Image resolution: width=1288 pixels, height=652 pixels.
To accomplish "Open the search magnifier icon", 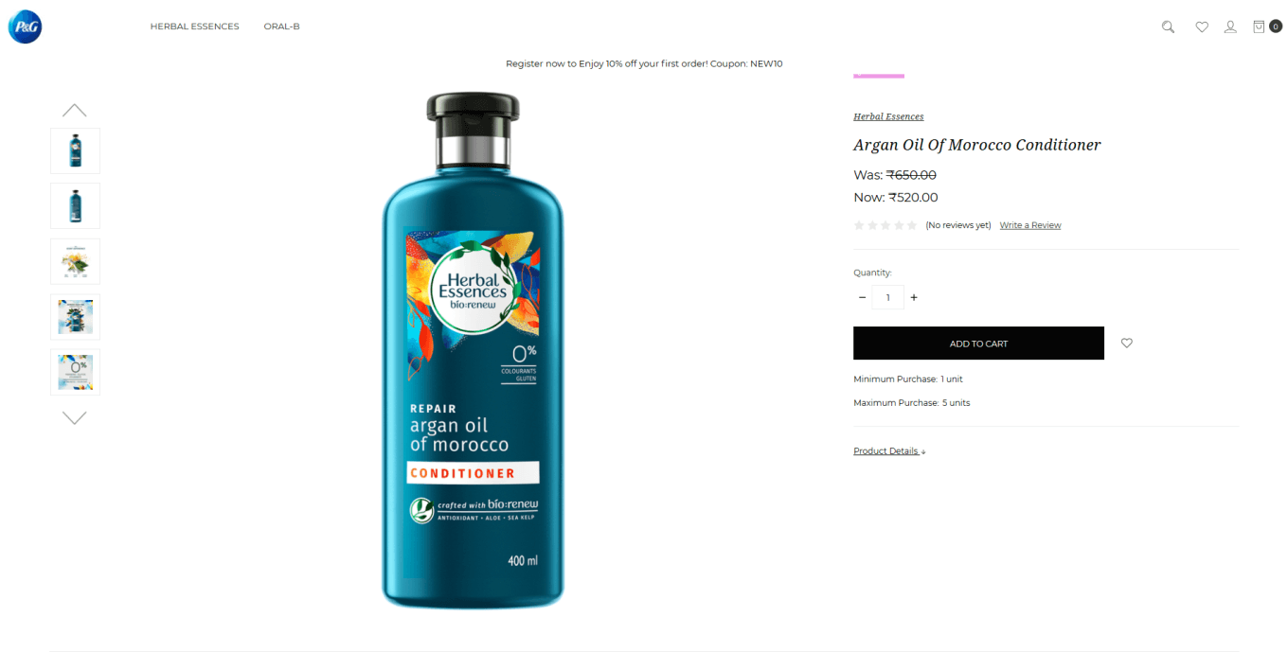I will [1168, 26].
